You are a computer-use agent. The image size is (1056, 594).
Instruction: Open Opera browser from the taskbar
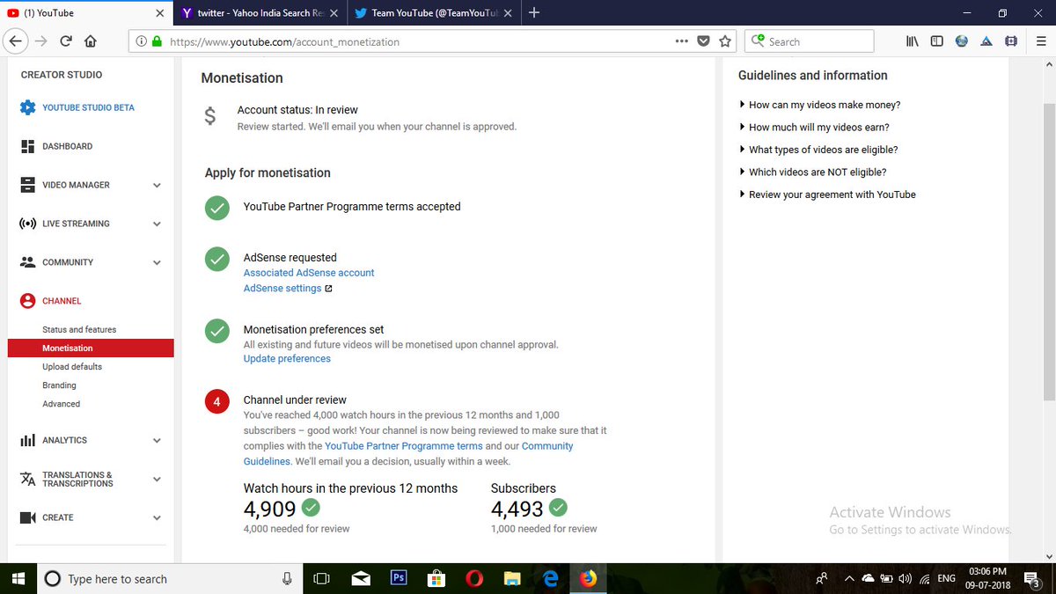pyautogui.click(x=474, y=578)
